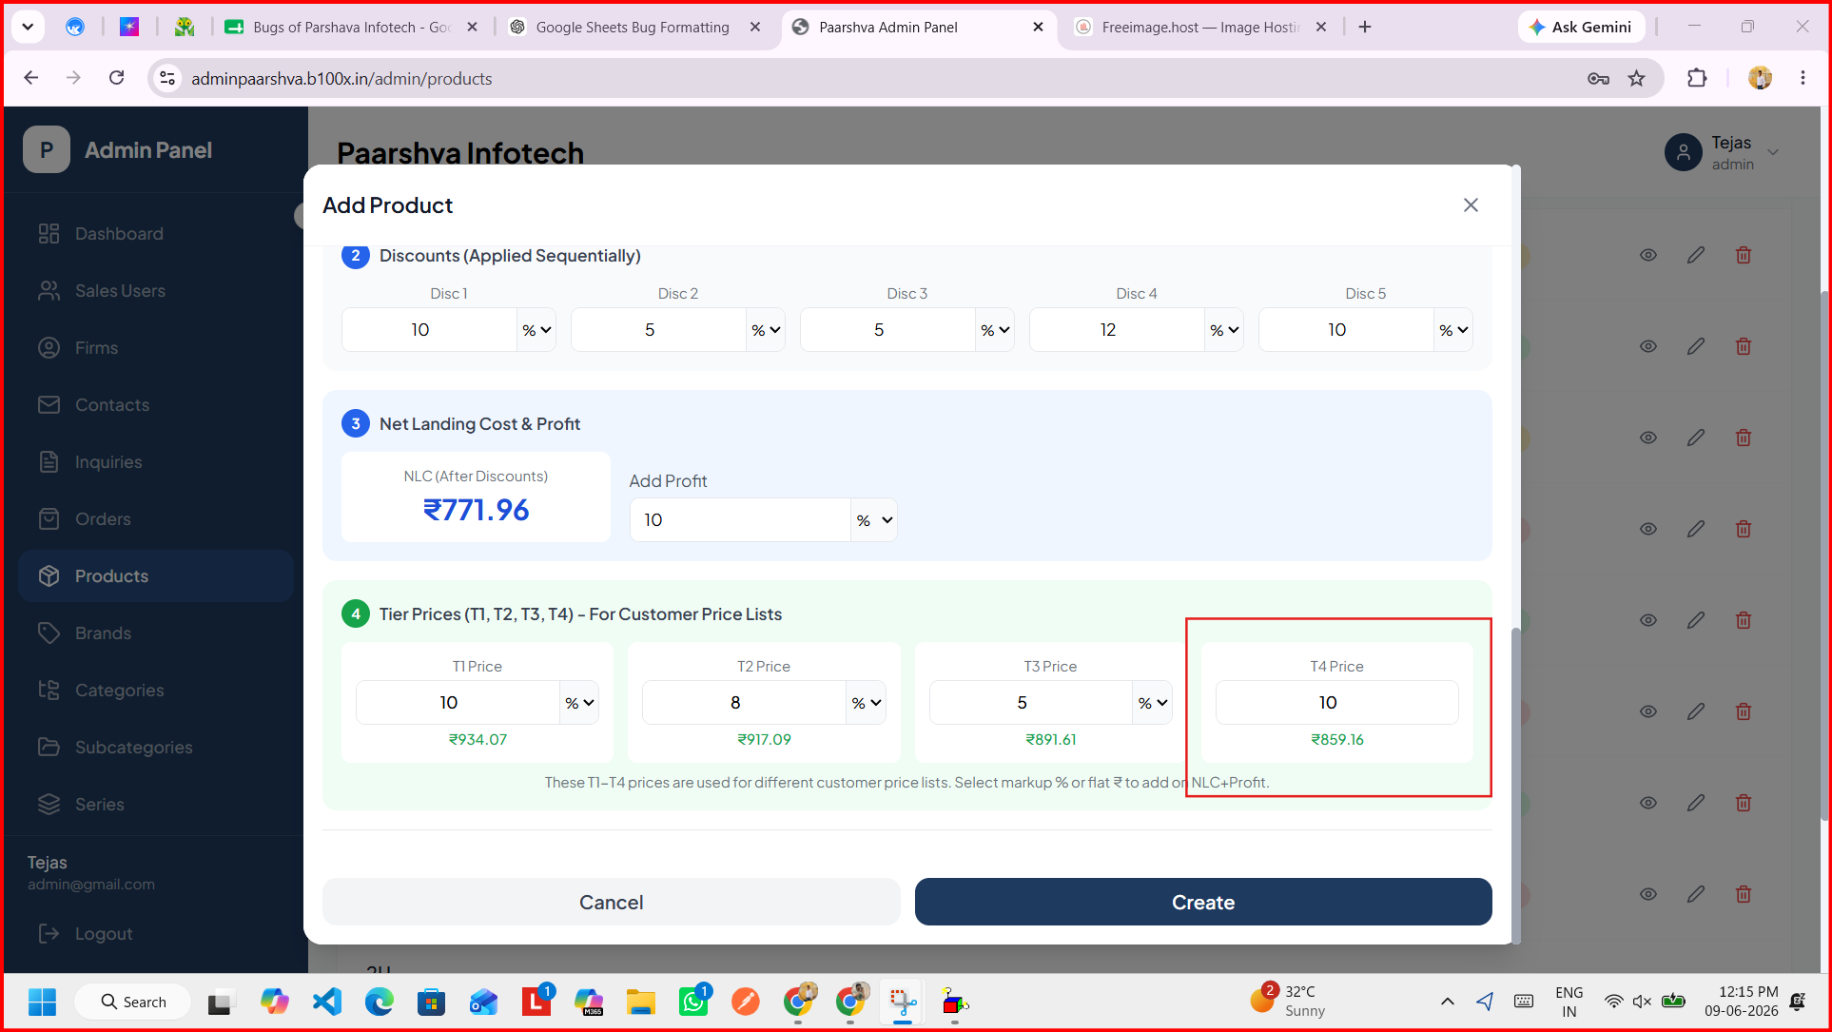
Task: Open the saved passwords key icon
Action: point(1598,78)
